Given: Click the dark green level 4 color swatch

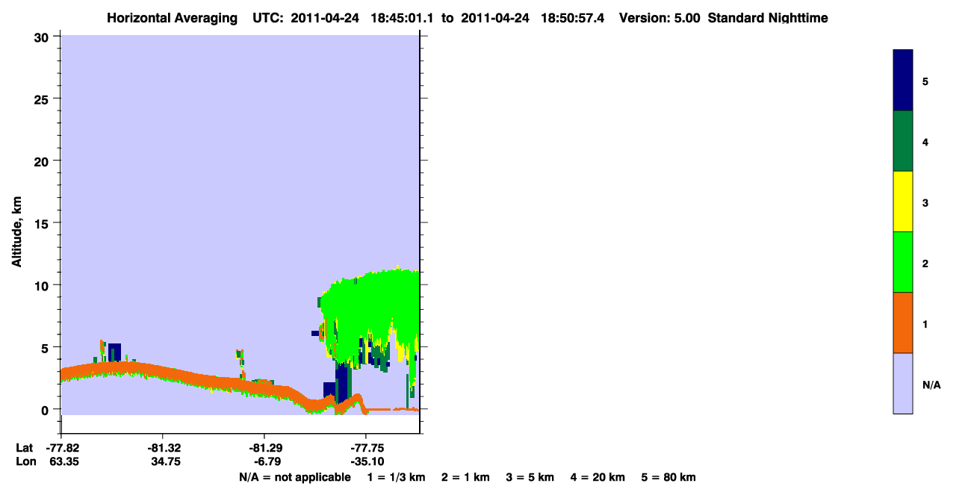Looking at the screenshot, I should pyautogui.click(x=903, y=141).
